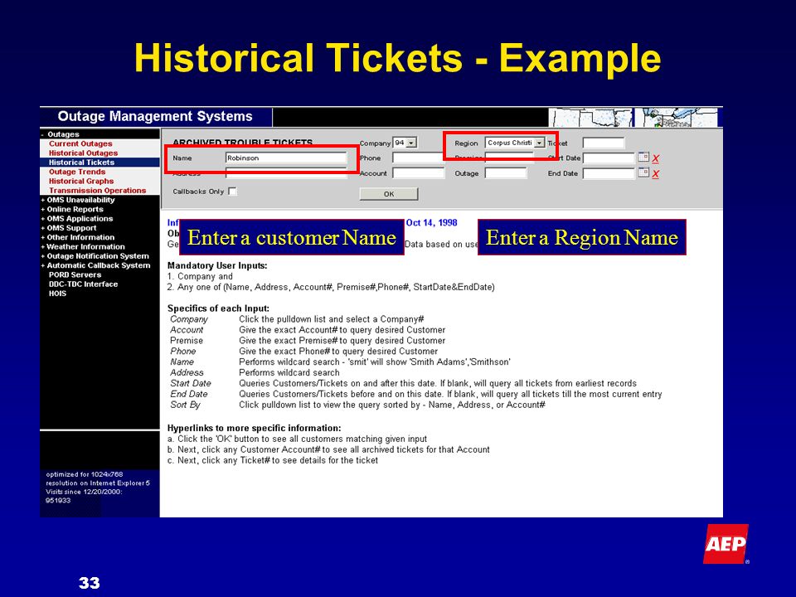Screen dimensions: 796x597
Task: Open Historical Outages in sidebar
Action: (83, 153)
